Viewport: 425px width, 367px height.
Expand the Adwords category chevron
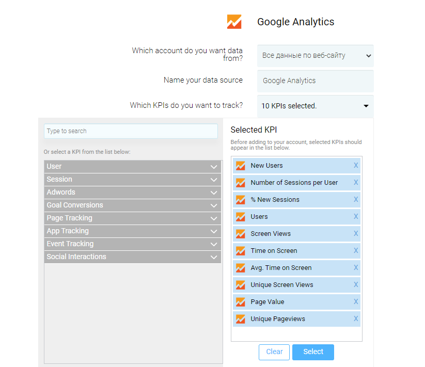214,193
